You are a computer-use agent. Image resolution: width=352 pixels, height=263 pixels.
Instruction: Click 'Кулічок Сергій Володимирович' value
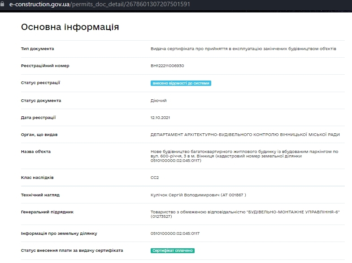(x=198, y=195)
